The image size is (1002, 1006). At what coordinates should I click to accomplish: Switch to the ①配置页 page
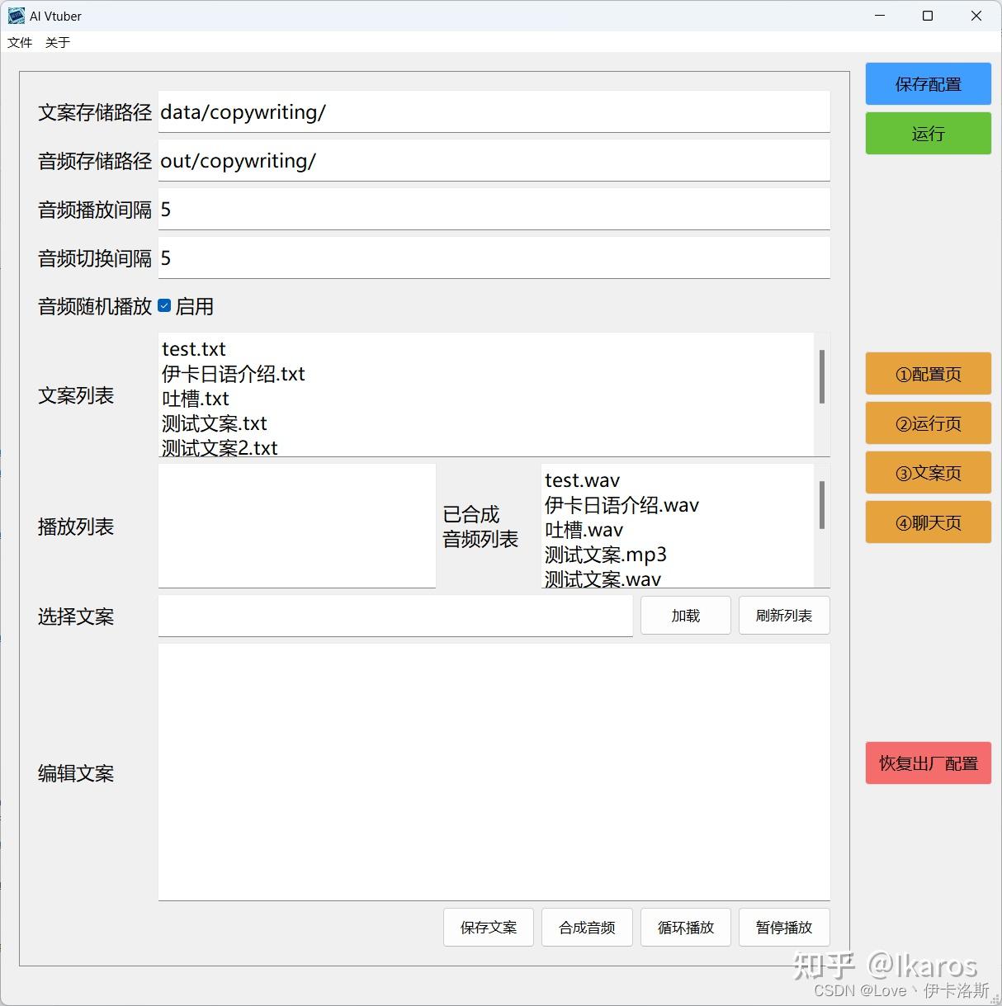tap(928, 373)
